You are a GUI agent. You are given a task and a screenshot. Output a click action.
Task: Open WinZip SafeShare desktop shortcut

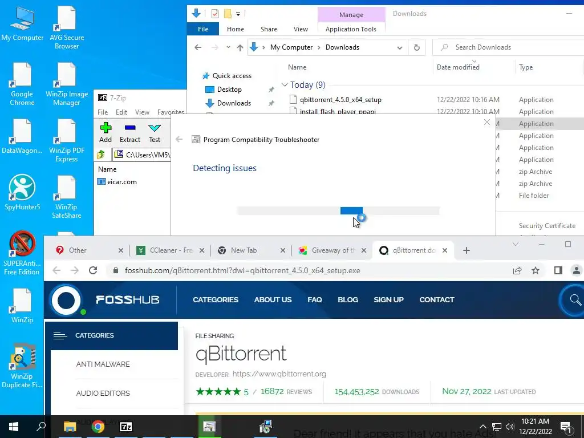click(x=67, y=197)
